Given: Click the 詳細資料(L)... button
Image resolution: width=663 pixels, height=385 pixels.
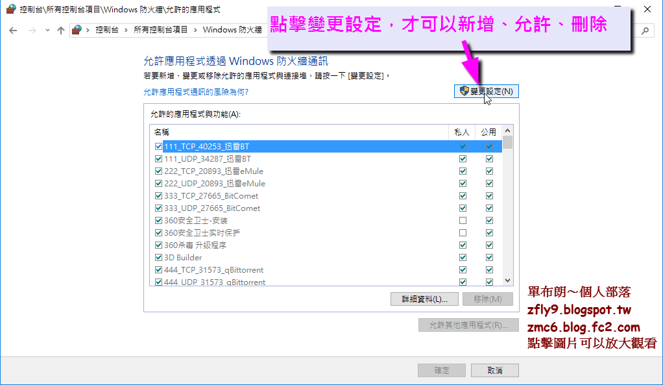Looking at the screenshot, I should [424, 299].
